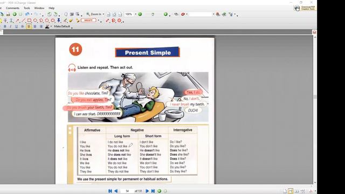Set view to fit page
This screenshot has width=345, height=194.
[x=114, y=15]
